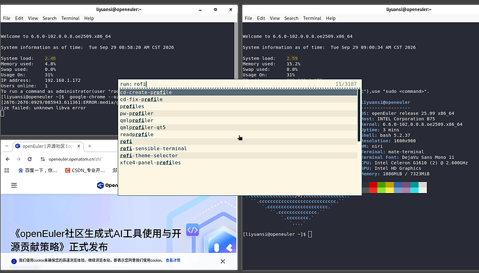Select rofi-theme-selector entry
This screenshot has width=479, height=273.
coord(238,156)
